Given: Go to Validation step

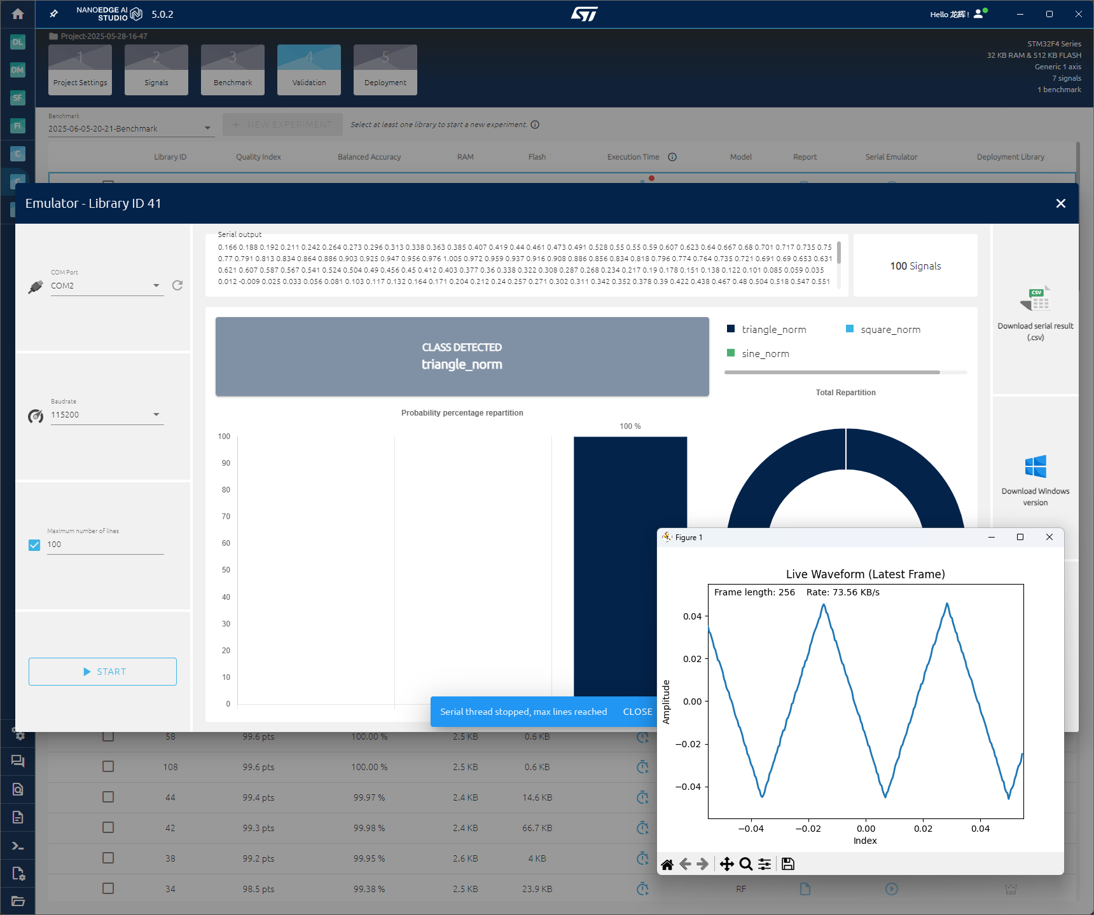Looking at the screenshot, I should pyautogui.click(x=309, y=70).
